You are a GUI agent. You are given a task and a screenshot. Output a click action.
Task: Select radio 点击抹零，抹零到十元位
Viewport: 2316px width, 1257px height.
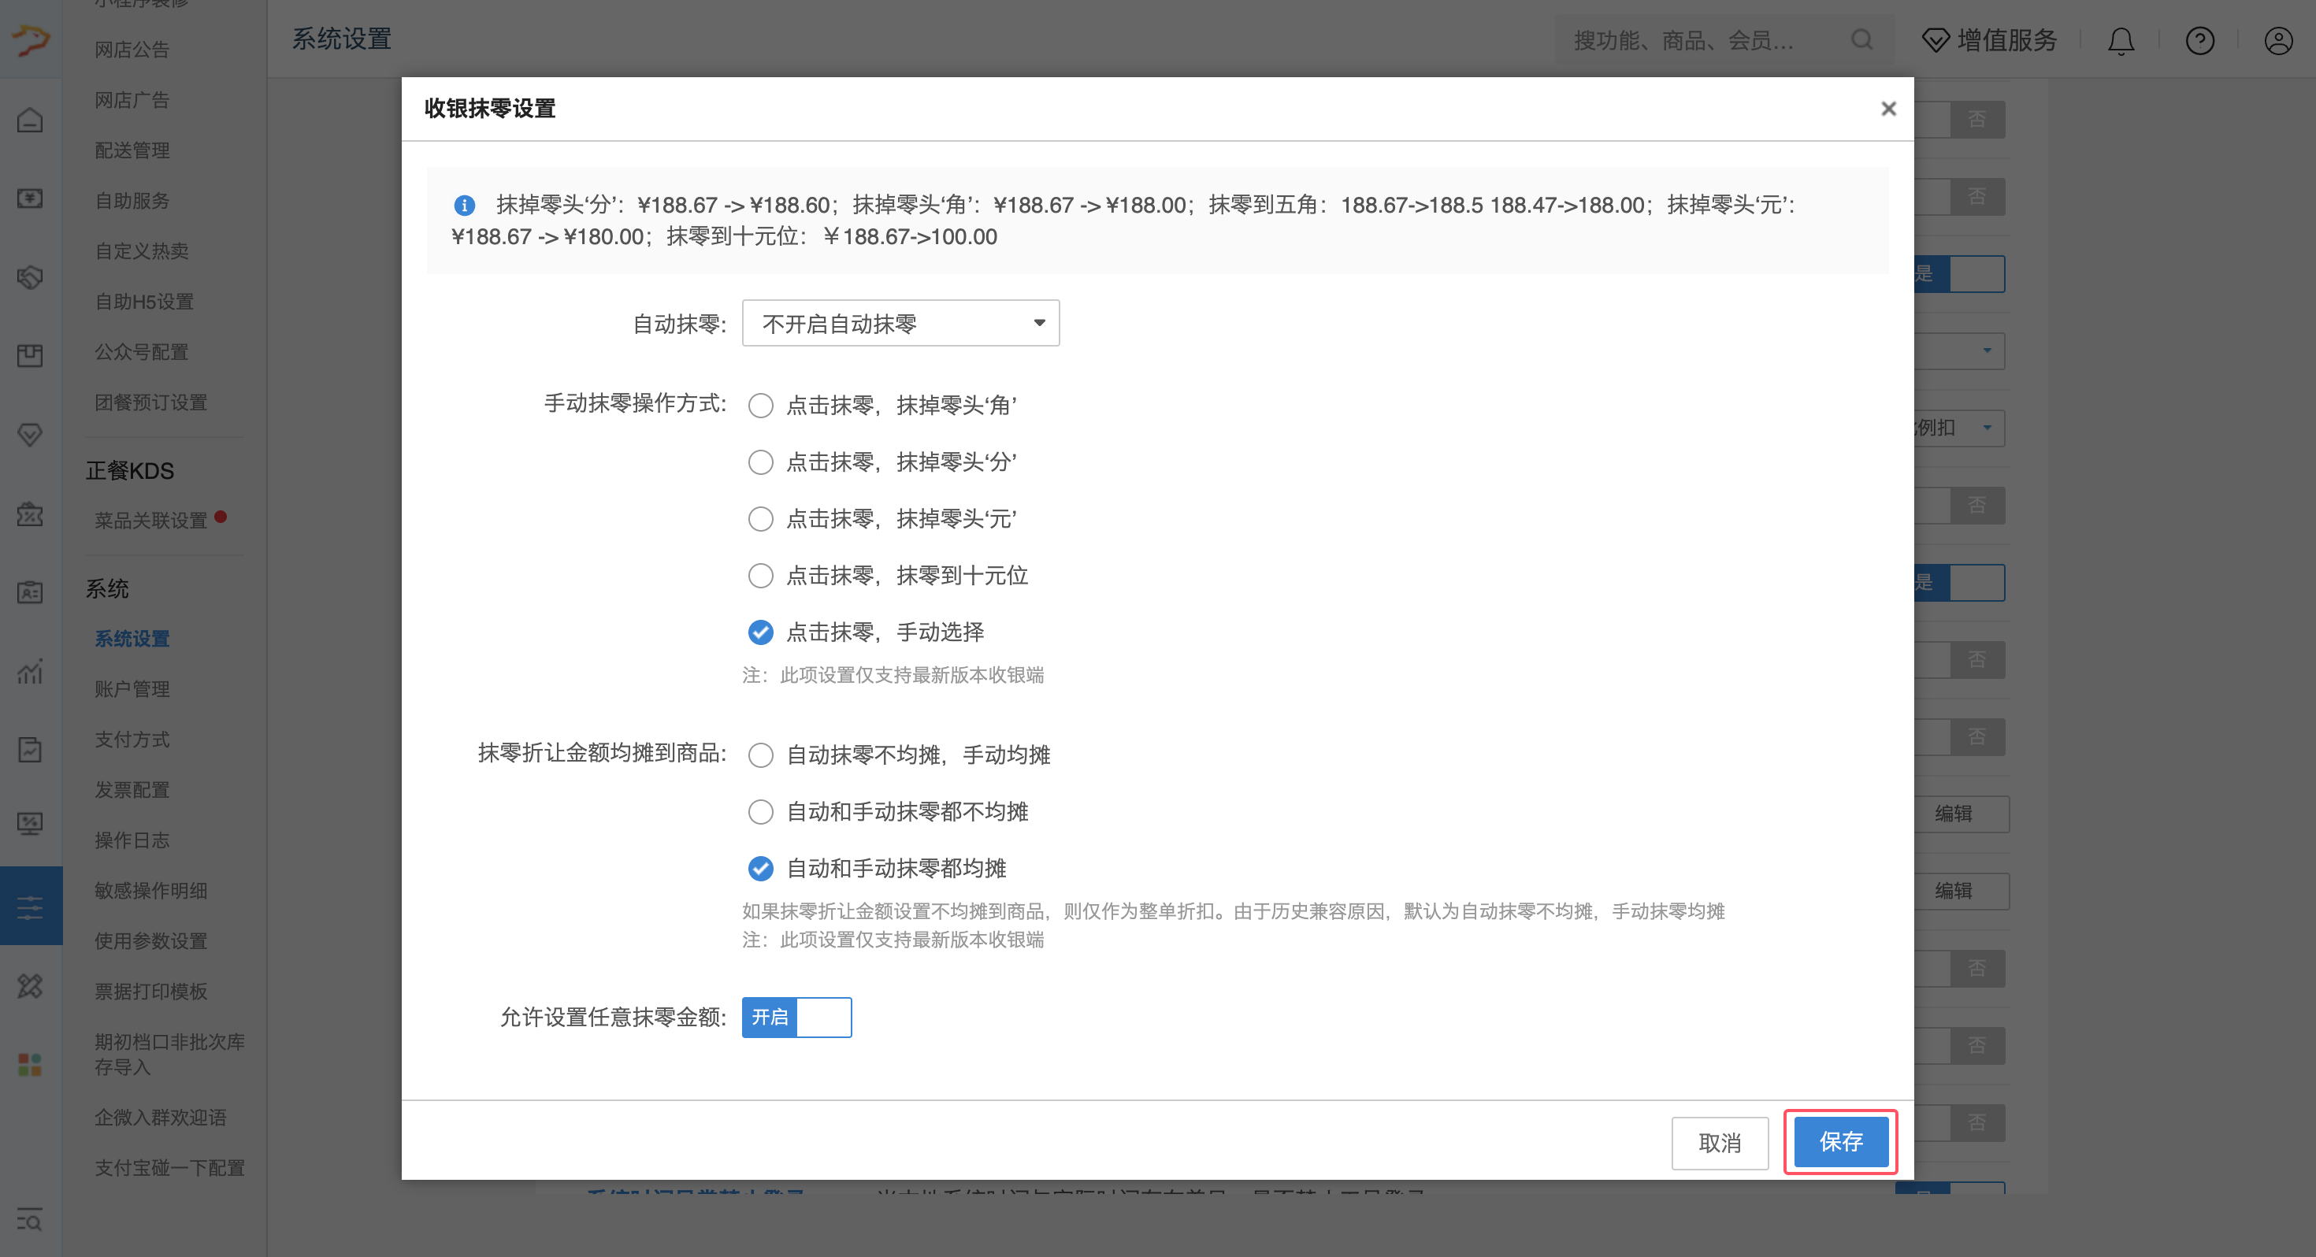point(761,576)
